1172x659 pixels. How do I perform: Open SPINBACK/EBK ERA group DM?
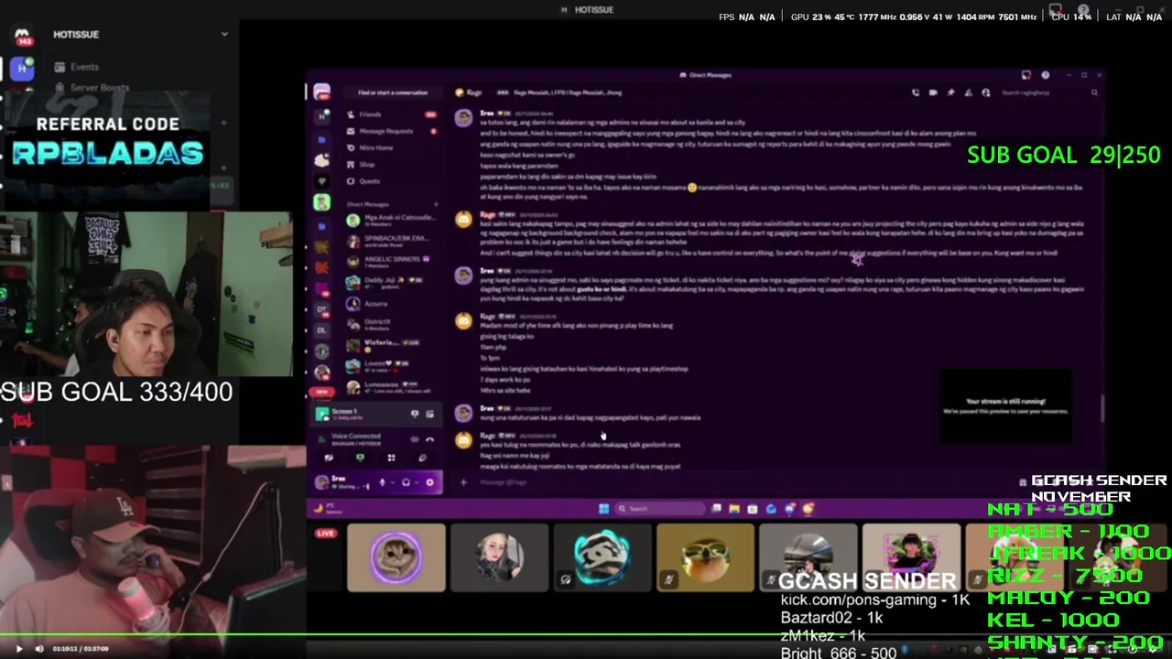[x=392, y=242]
